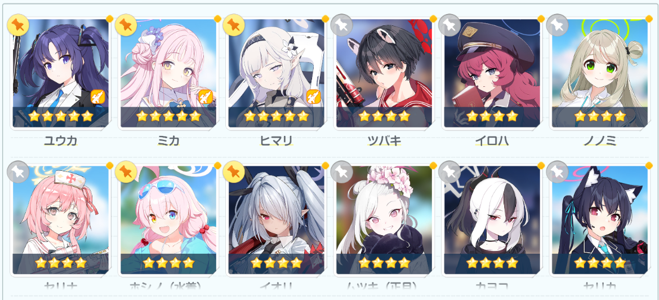Unpin ユウカ using her yellow pin icon
Viewport: 659px width, 300px height.
point(18,25)
